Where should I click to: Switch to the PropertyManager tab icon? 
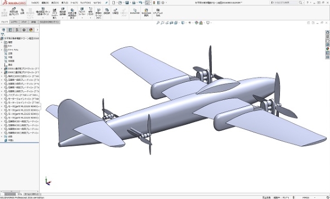pyautogui.click(x=10, y=30)
